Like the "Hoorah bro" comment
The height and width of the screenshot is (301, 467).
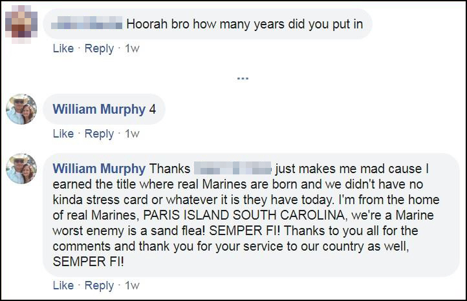coord(63,48)
